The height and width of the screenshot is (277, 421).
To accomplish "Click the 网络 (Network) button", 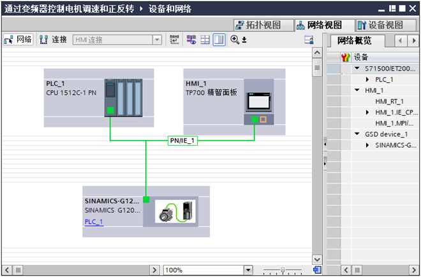I will tap(18, 39).
